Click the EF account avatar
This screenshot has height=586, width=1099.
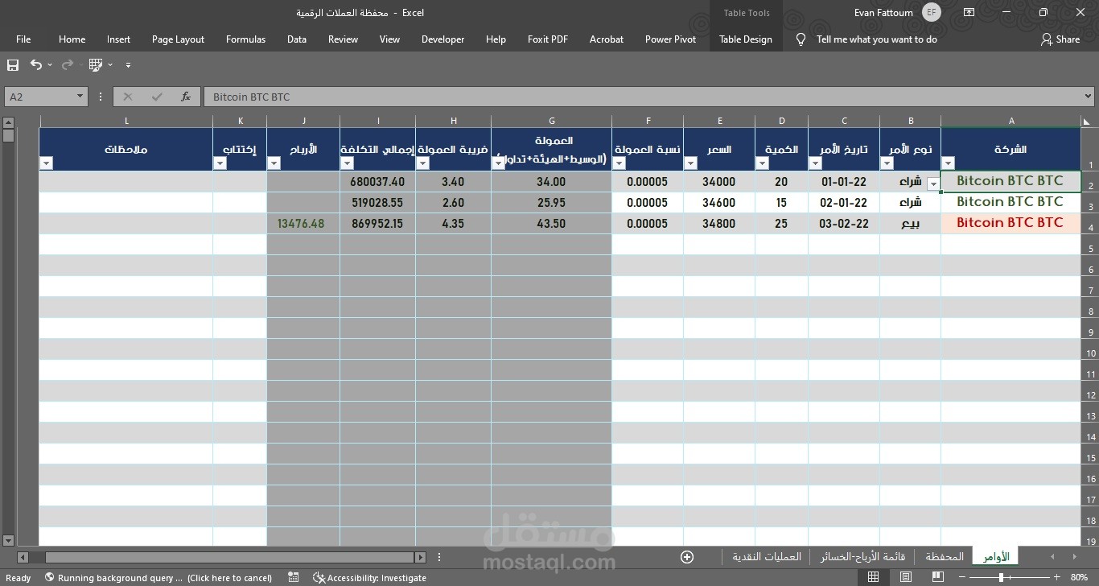click(x=931, y=12)
